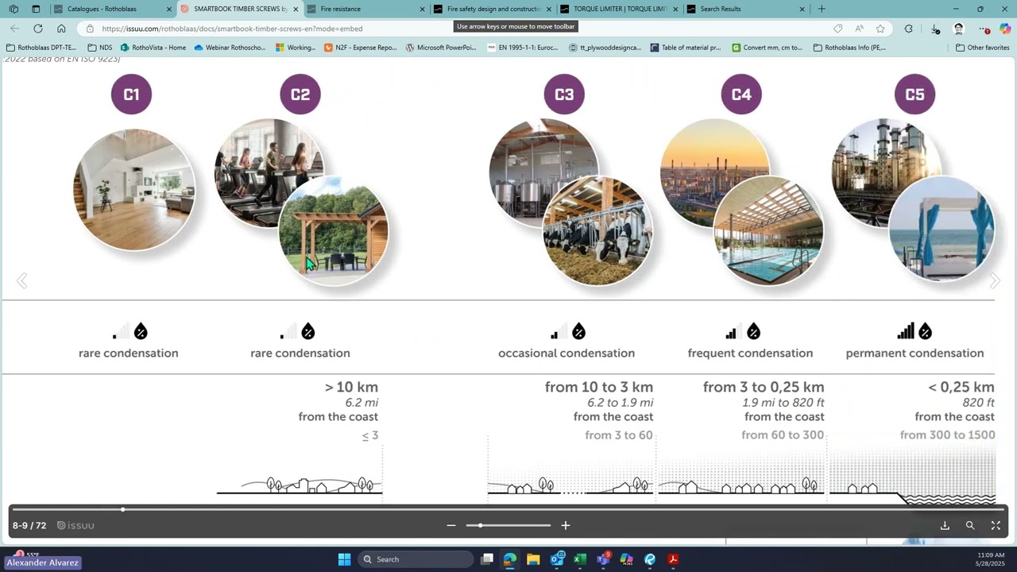Screen dimensions: 1017x572
Task: Open the Working bookmark
Action: [296, 48]
